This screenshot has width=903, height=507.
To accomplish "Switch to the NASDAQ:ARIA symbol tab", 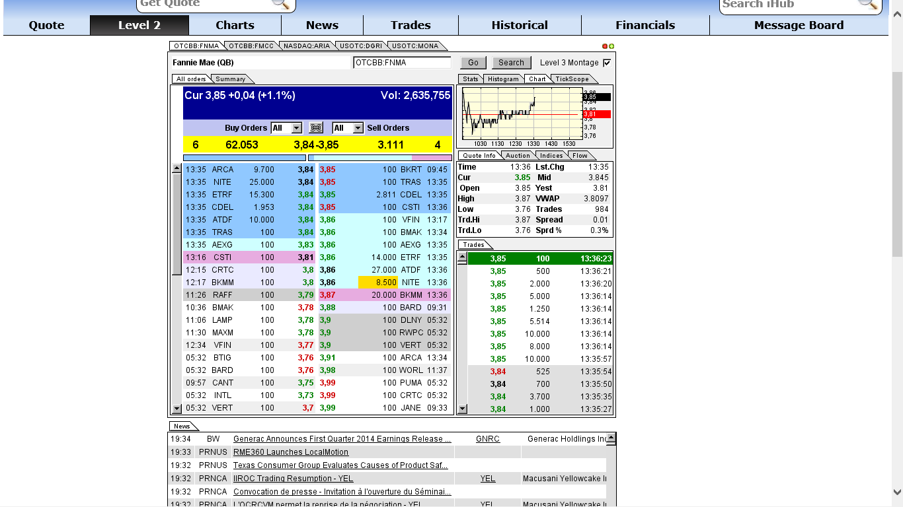I will pyautogui.click(x=306, y=46).
